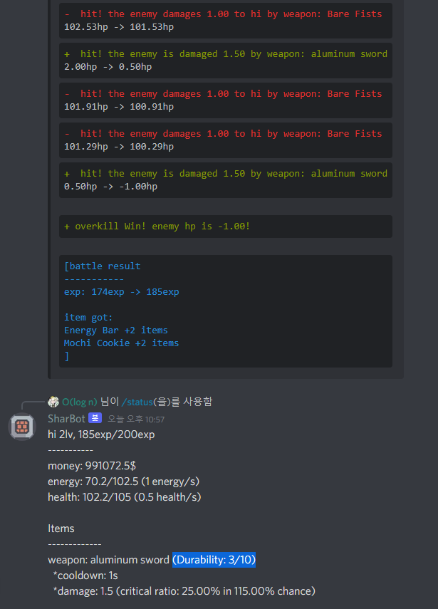438x609 pixels.
Task: Click the small O(log n) user avatar
Action: point(53,402)
